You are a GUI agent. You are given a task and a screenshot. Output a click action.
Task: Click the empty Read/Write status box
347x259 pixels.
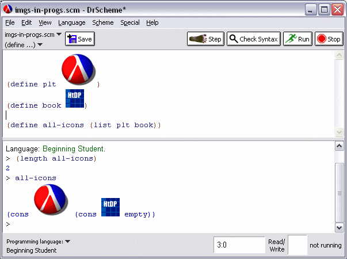pos(298,245)
